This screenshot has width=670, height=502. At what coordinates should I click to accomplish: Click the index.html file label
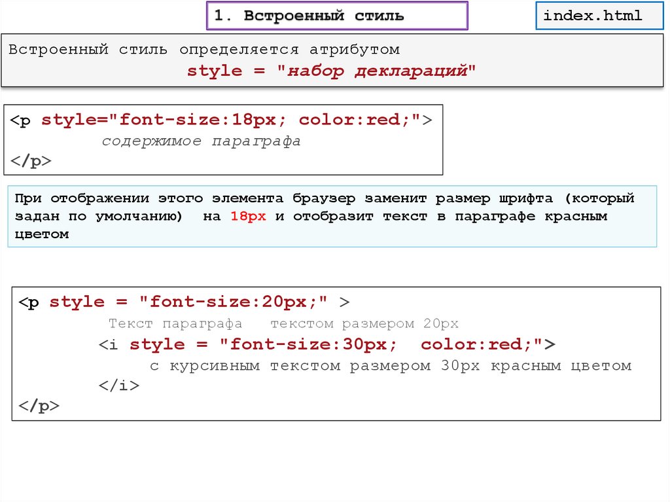[593, 16]
